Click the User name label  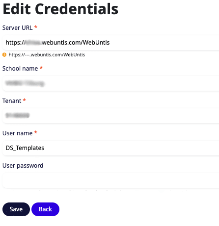point(17,133)
